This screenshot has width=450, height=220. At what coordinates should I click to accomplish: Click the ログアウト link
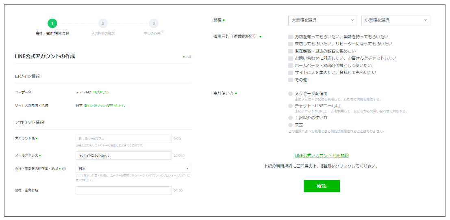coord(101,92)
